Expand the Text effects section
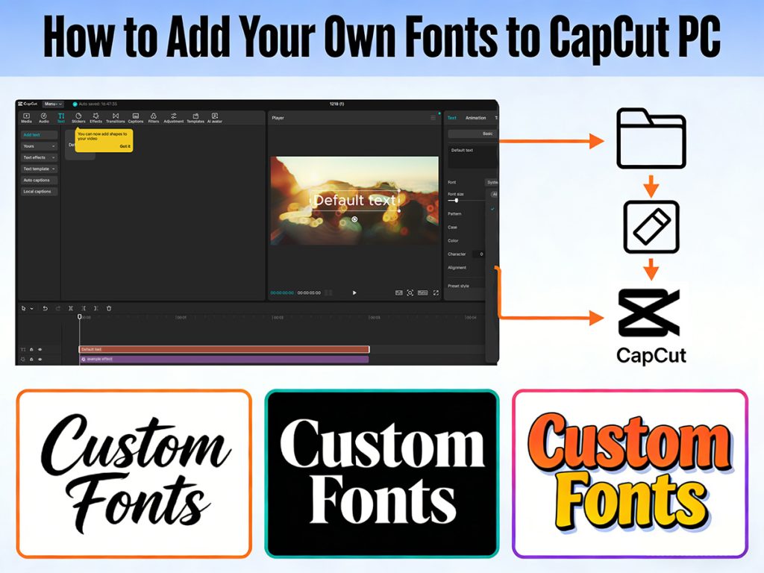The height and width of the screenshot is (573, 764). [39, 157]
